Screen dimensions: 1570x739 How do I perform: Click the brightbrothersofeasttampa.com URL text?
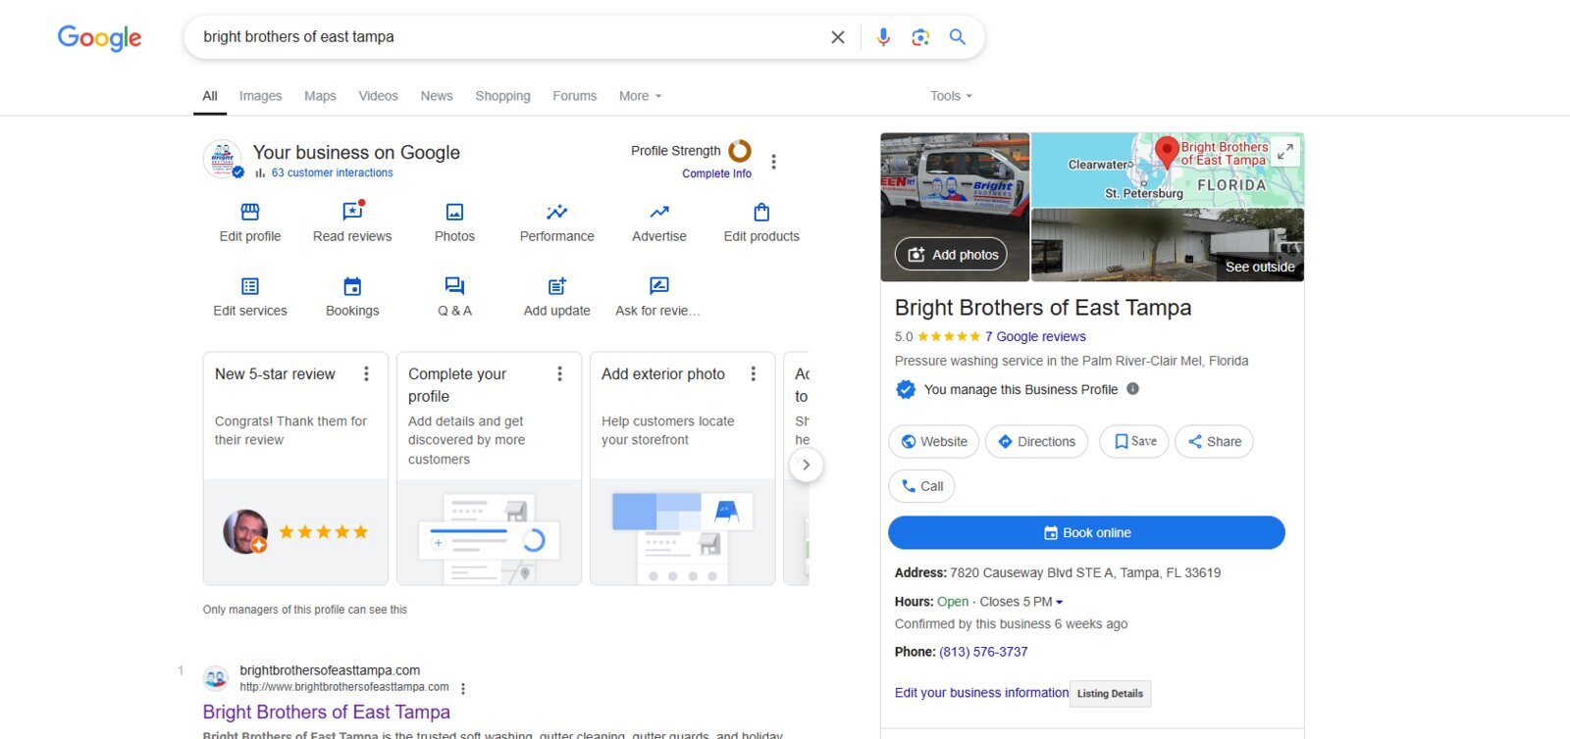pos(344,687)
